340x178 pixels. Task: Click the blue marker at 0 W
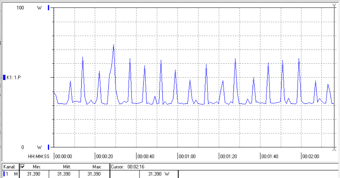coord(48,147)
